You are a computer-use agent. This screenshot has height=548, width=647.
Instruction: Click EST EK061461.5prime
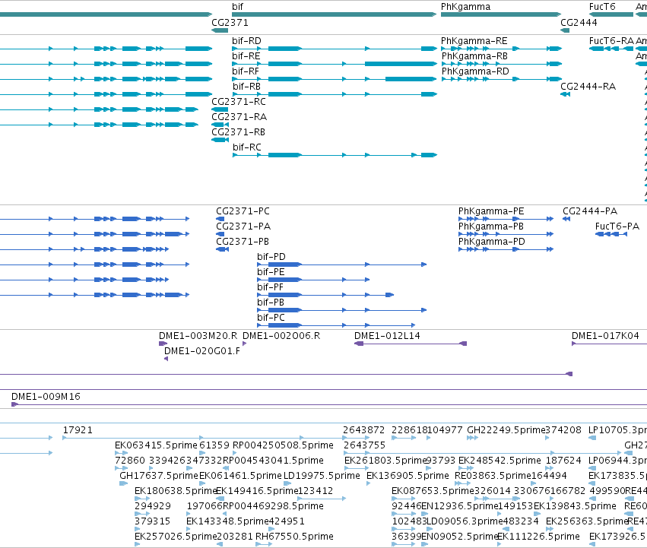point(240,476)
